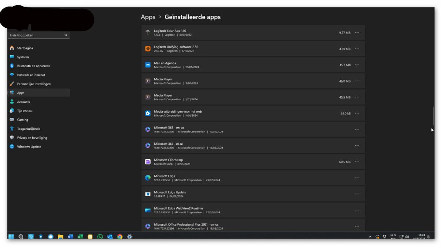Click the Logitech Solar App icon
The width and height of the screenshot is (442, 246).
tap(148, 33)
